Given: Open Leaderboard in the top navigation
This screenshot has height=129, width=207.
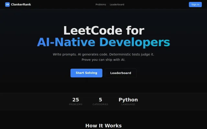Looking at the screenshot, I should coord(117,5).
